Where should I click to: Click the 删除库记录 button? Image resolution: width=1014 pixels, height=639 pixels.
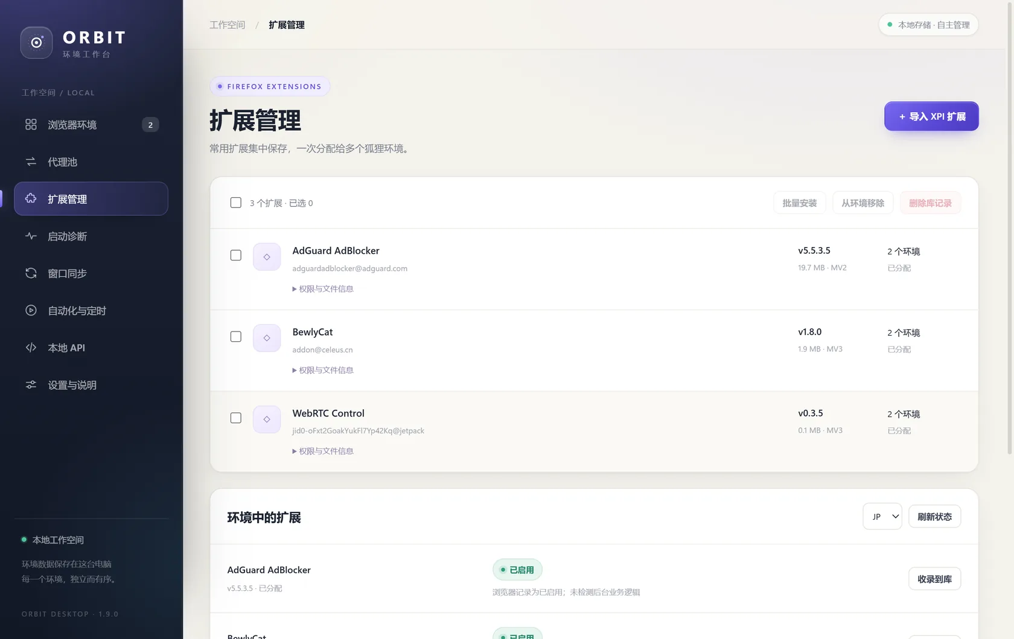[930, 203]
